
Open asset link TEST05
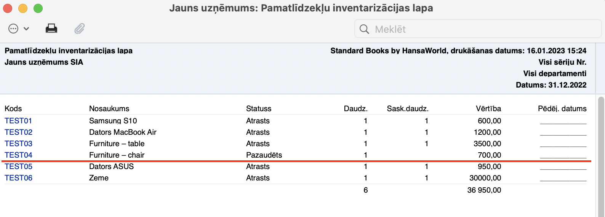point(18,166)
